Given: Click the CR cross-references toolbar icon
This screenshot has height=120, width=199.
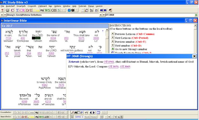Looking at the screenshot, I should pyautogui.click(x=22, y=10).
